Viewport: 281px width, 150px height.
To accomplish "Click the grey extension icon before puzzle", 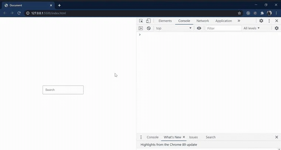I will click(x=255, y=13).
